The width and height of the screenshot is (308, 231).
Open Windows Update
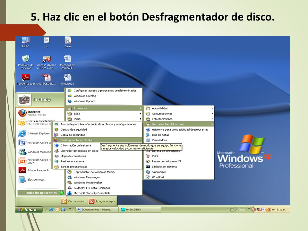[x=104, y=101]
